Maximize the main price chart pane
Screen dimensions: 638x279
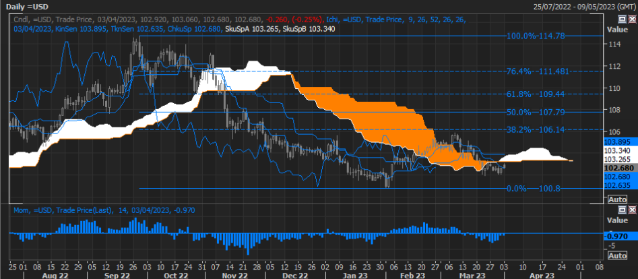pos(623,20)
